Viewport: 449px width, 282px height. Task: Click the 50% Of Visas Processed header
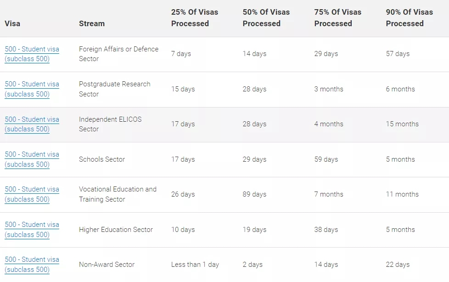266,18
